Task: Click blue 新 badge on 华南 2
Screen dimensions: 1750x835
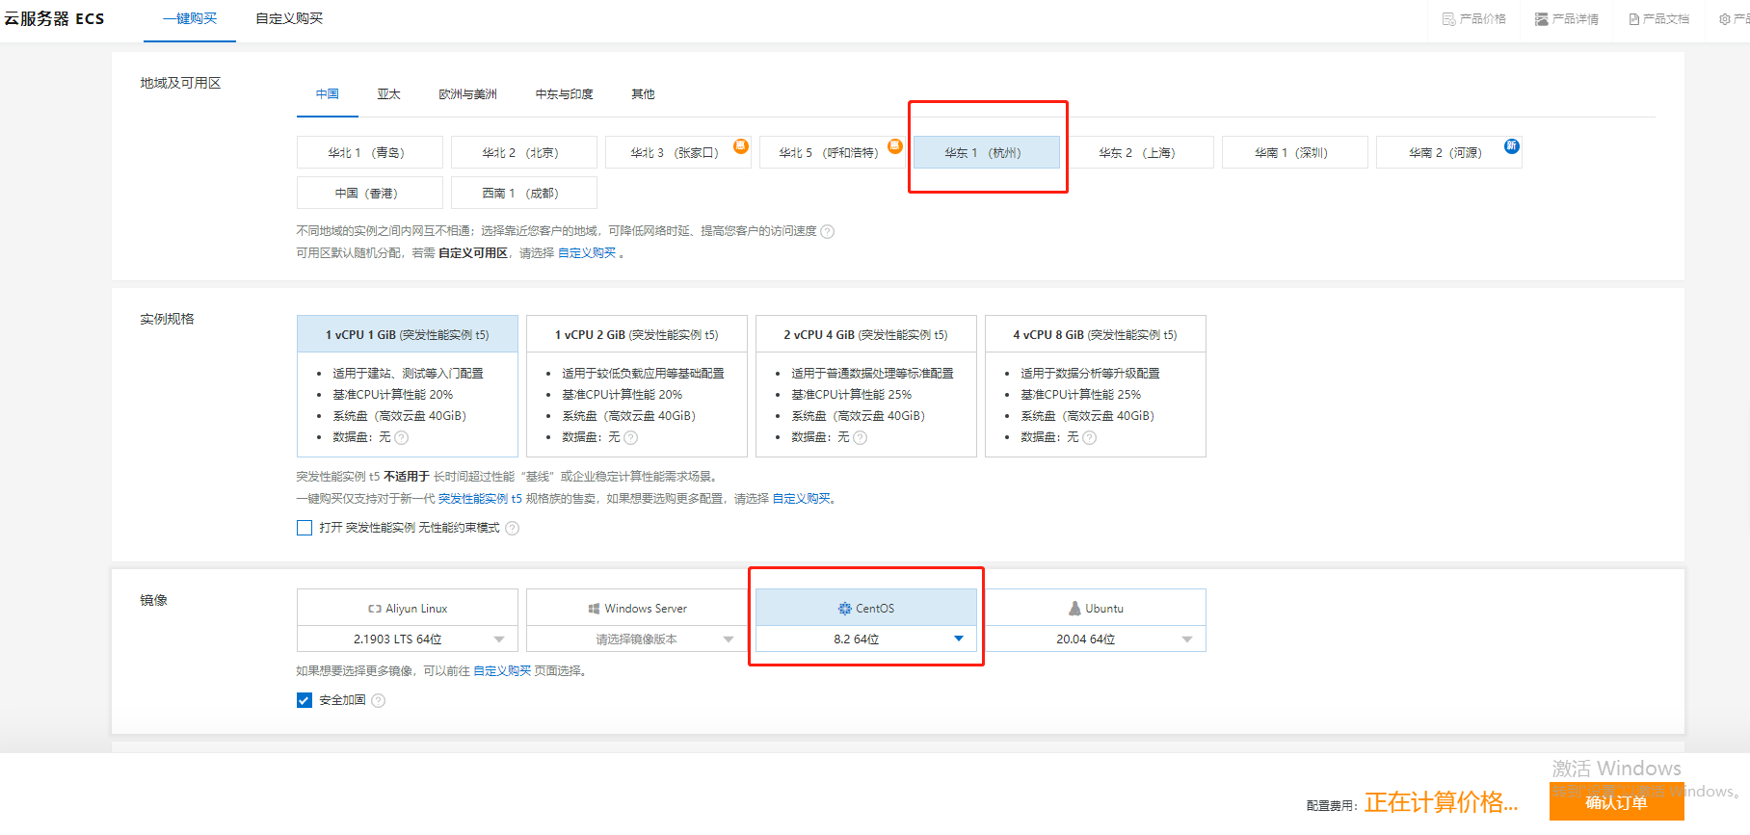Action: pyautogui.click(x=1512, y=146)
